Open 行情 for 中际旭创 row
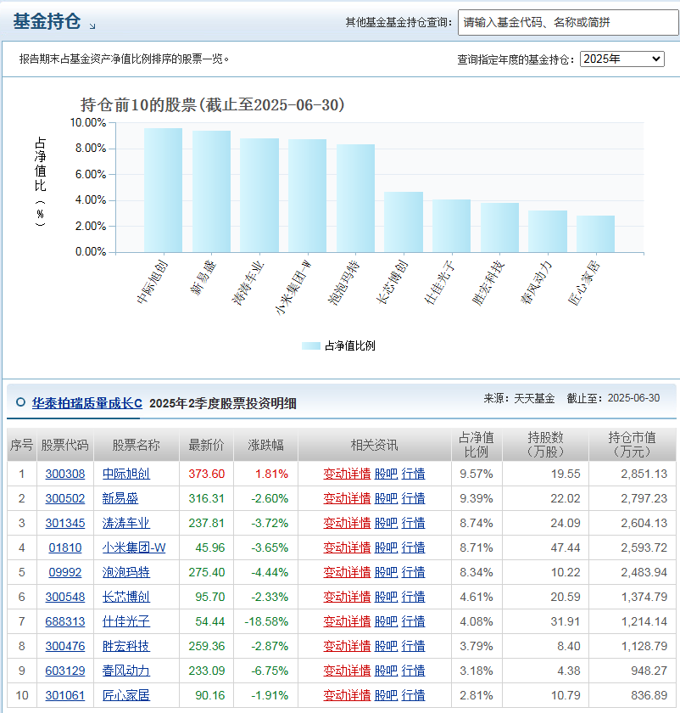Screen dimensions: 680x713 point(414,474)
